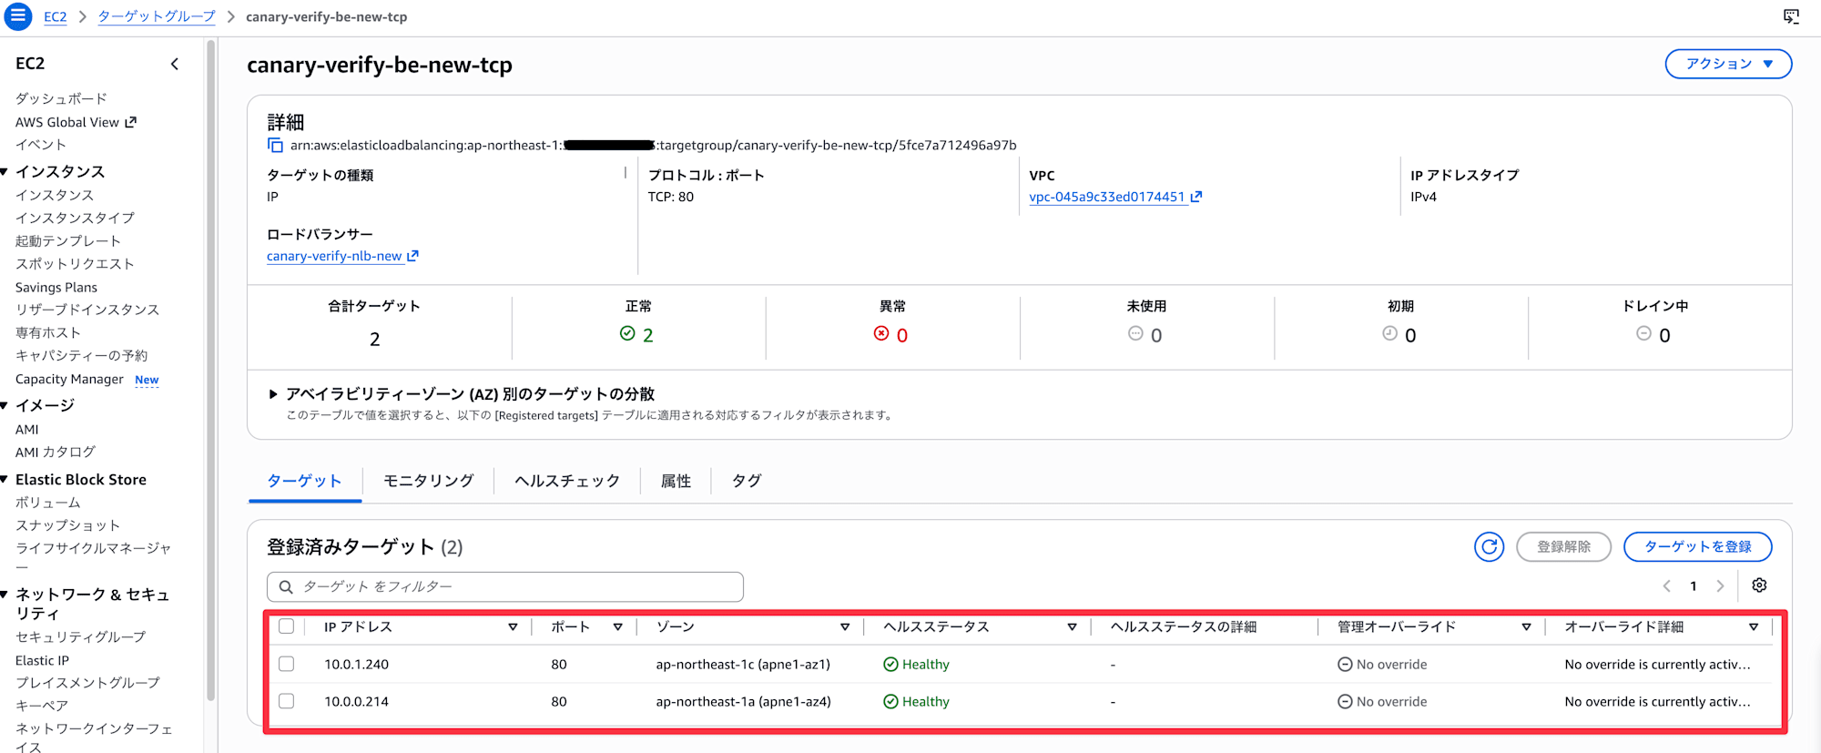Screen dimensions: 1821x753
Task: Go to ターゲットグループ in the breadcrumb
Action: click(157, 16)
